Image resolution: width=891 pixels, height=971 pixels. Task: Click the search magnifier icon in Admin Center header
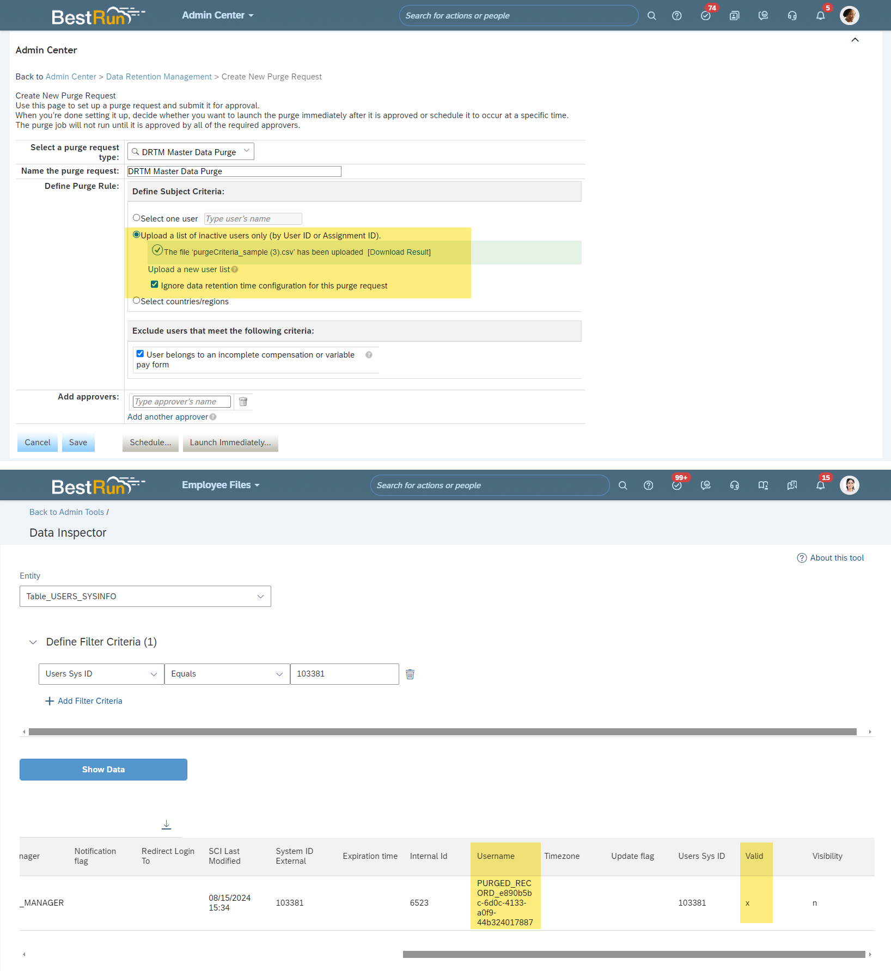[x=651, y=16]
